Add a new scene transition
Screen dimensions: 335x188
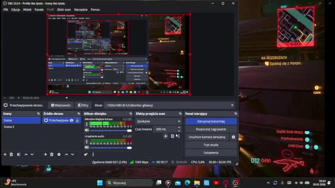click(166, 136)
